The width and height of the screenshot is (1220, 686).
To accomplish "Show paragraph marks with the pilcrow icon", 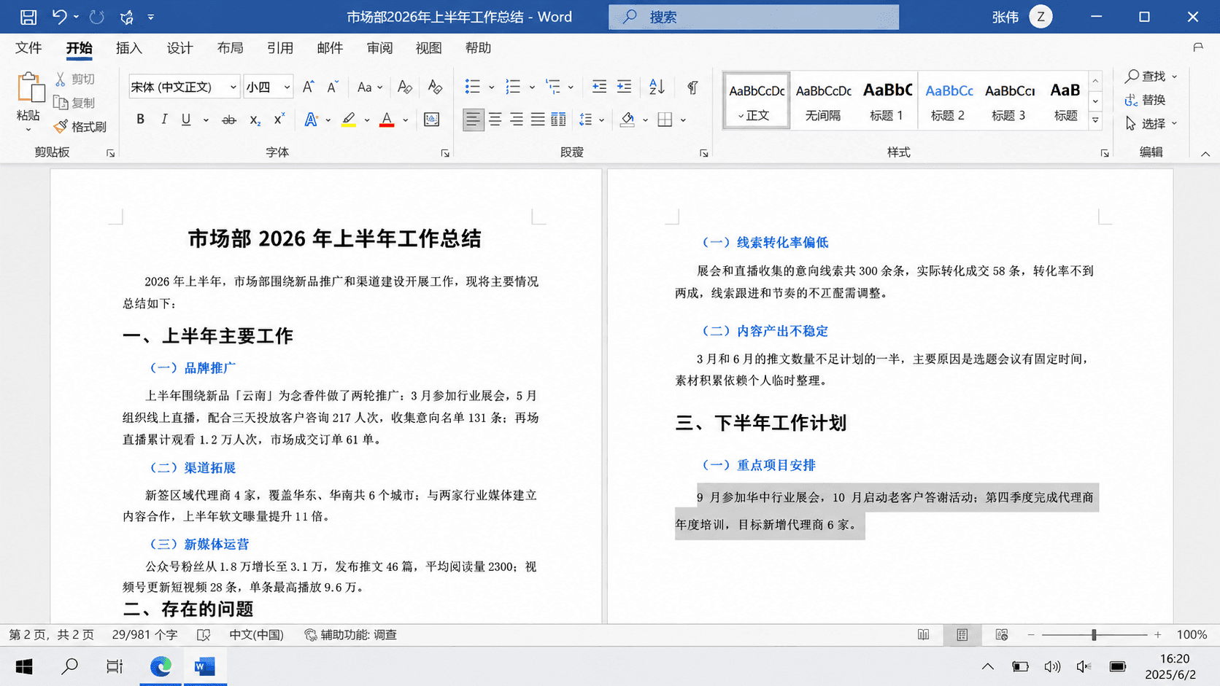I will 692,87.
